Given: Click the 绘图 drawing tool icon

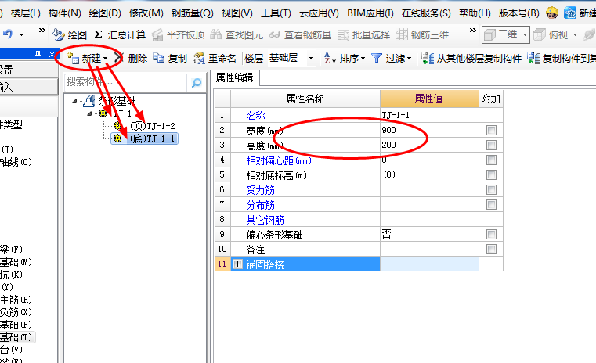Looking at the screenshot, I should 59,35.
